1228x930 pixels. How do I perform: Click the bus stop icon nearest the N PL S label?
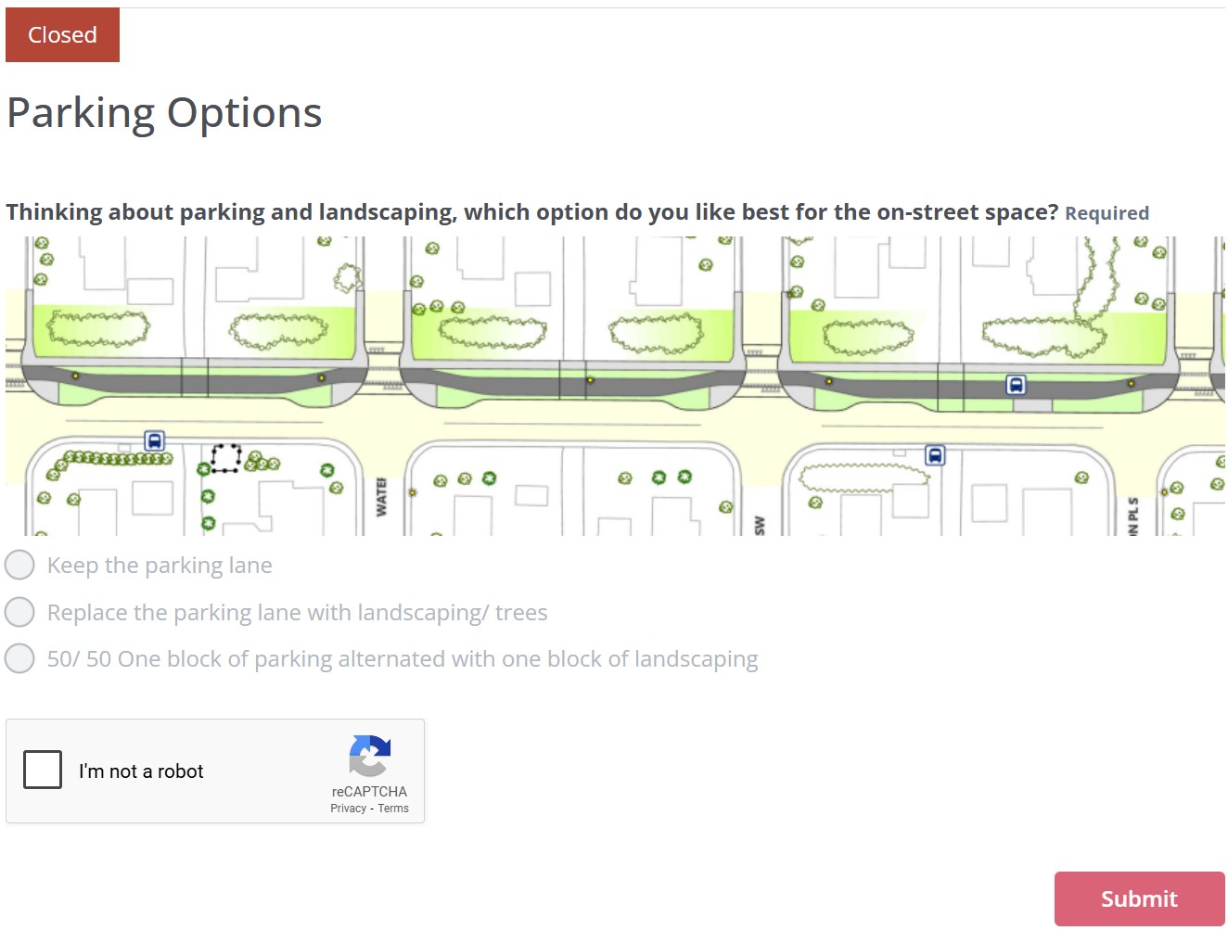point(935,455)
